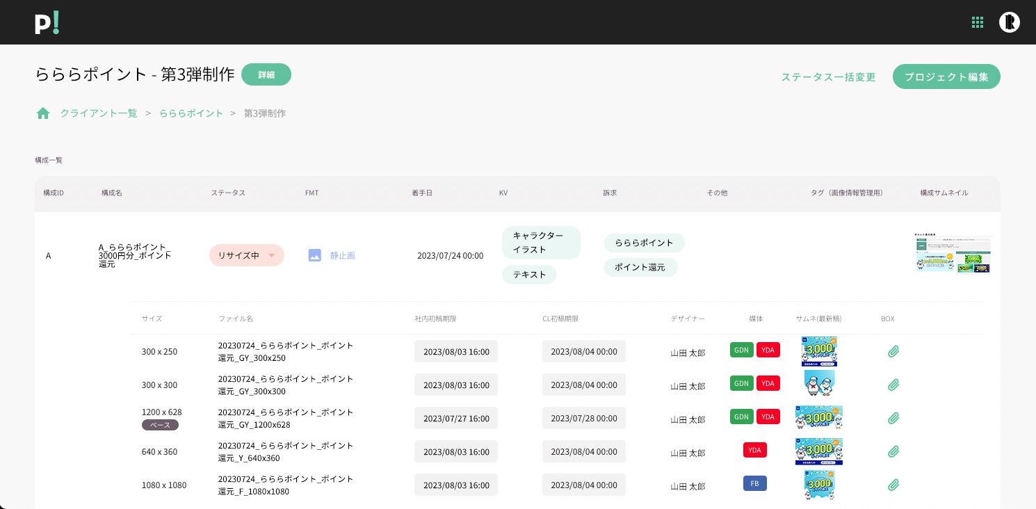Click FB media badge in 1080 x 1080 row
The height and width of the screenshot is (509, 1036).
pyautogui.click(x=755, y=483)
